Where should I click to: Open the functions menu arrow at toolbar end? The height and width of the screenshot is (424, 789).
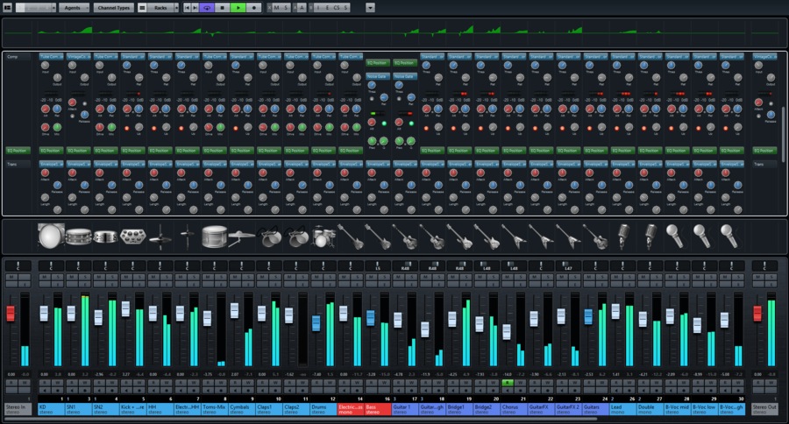tap(369, 7)
